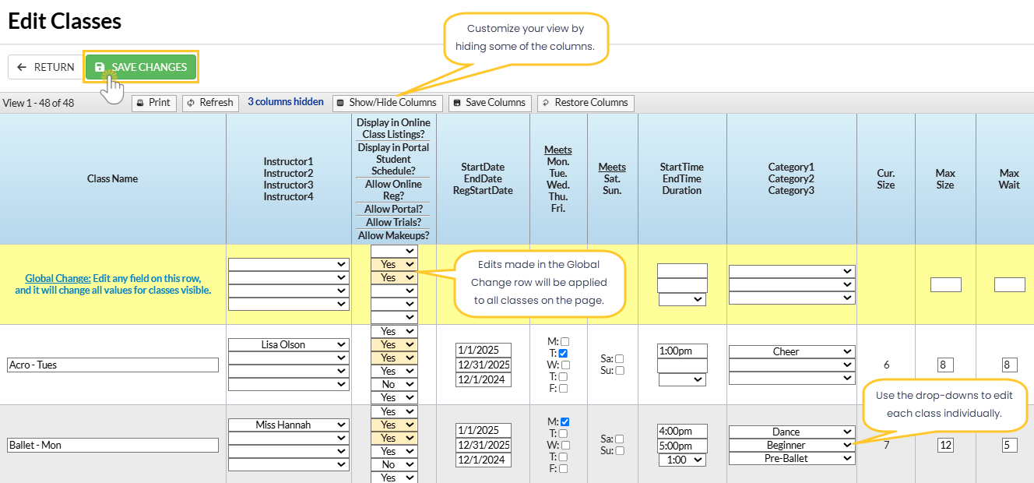Open the Show/Hide Columns option

pos(387,103)
